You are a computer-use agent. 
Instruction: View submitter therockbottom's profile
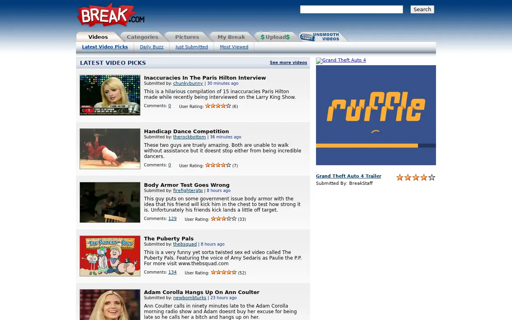point(190,137)
